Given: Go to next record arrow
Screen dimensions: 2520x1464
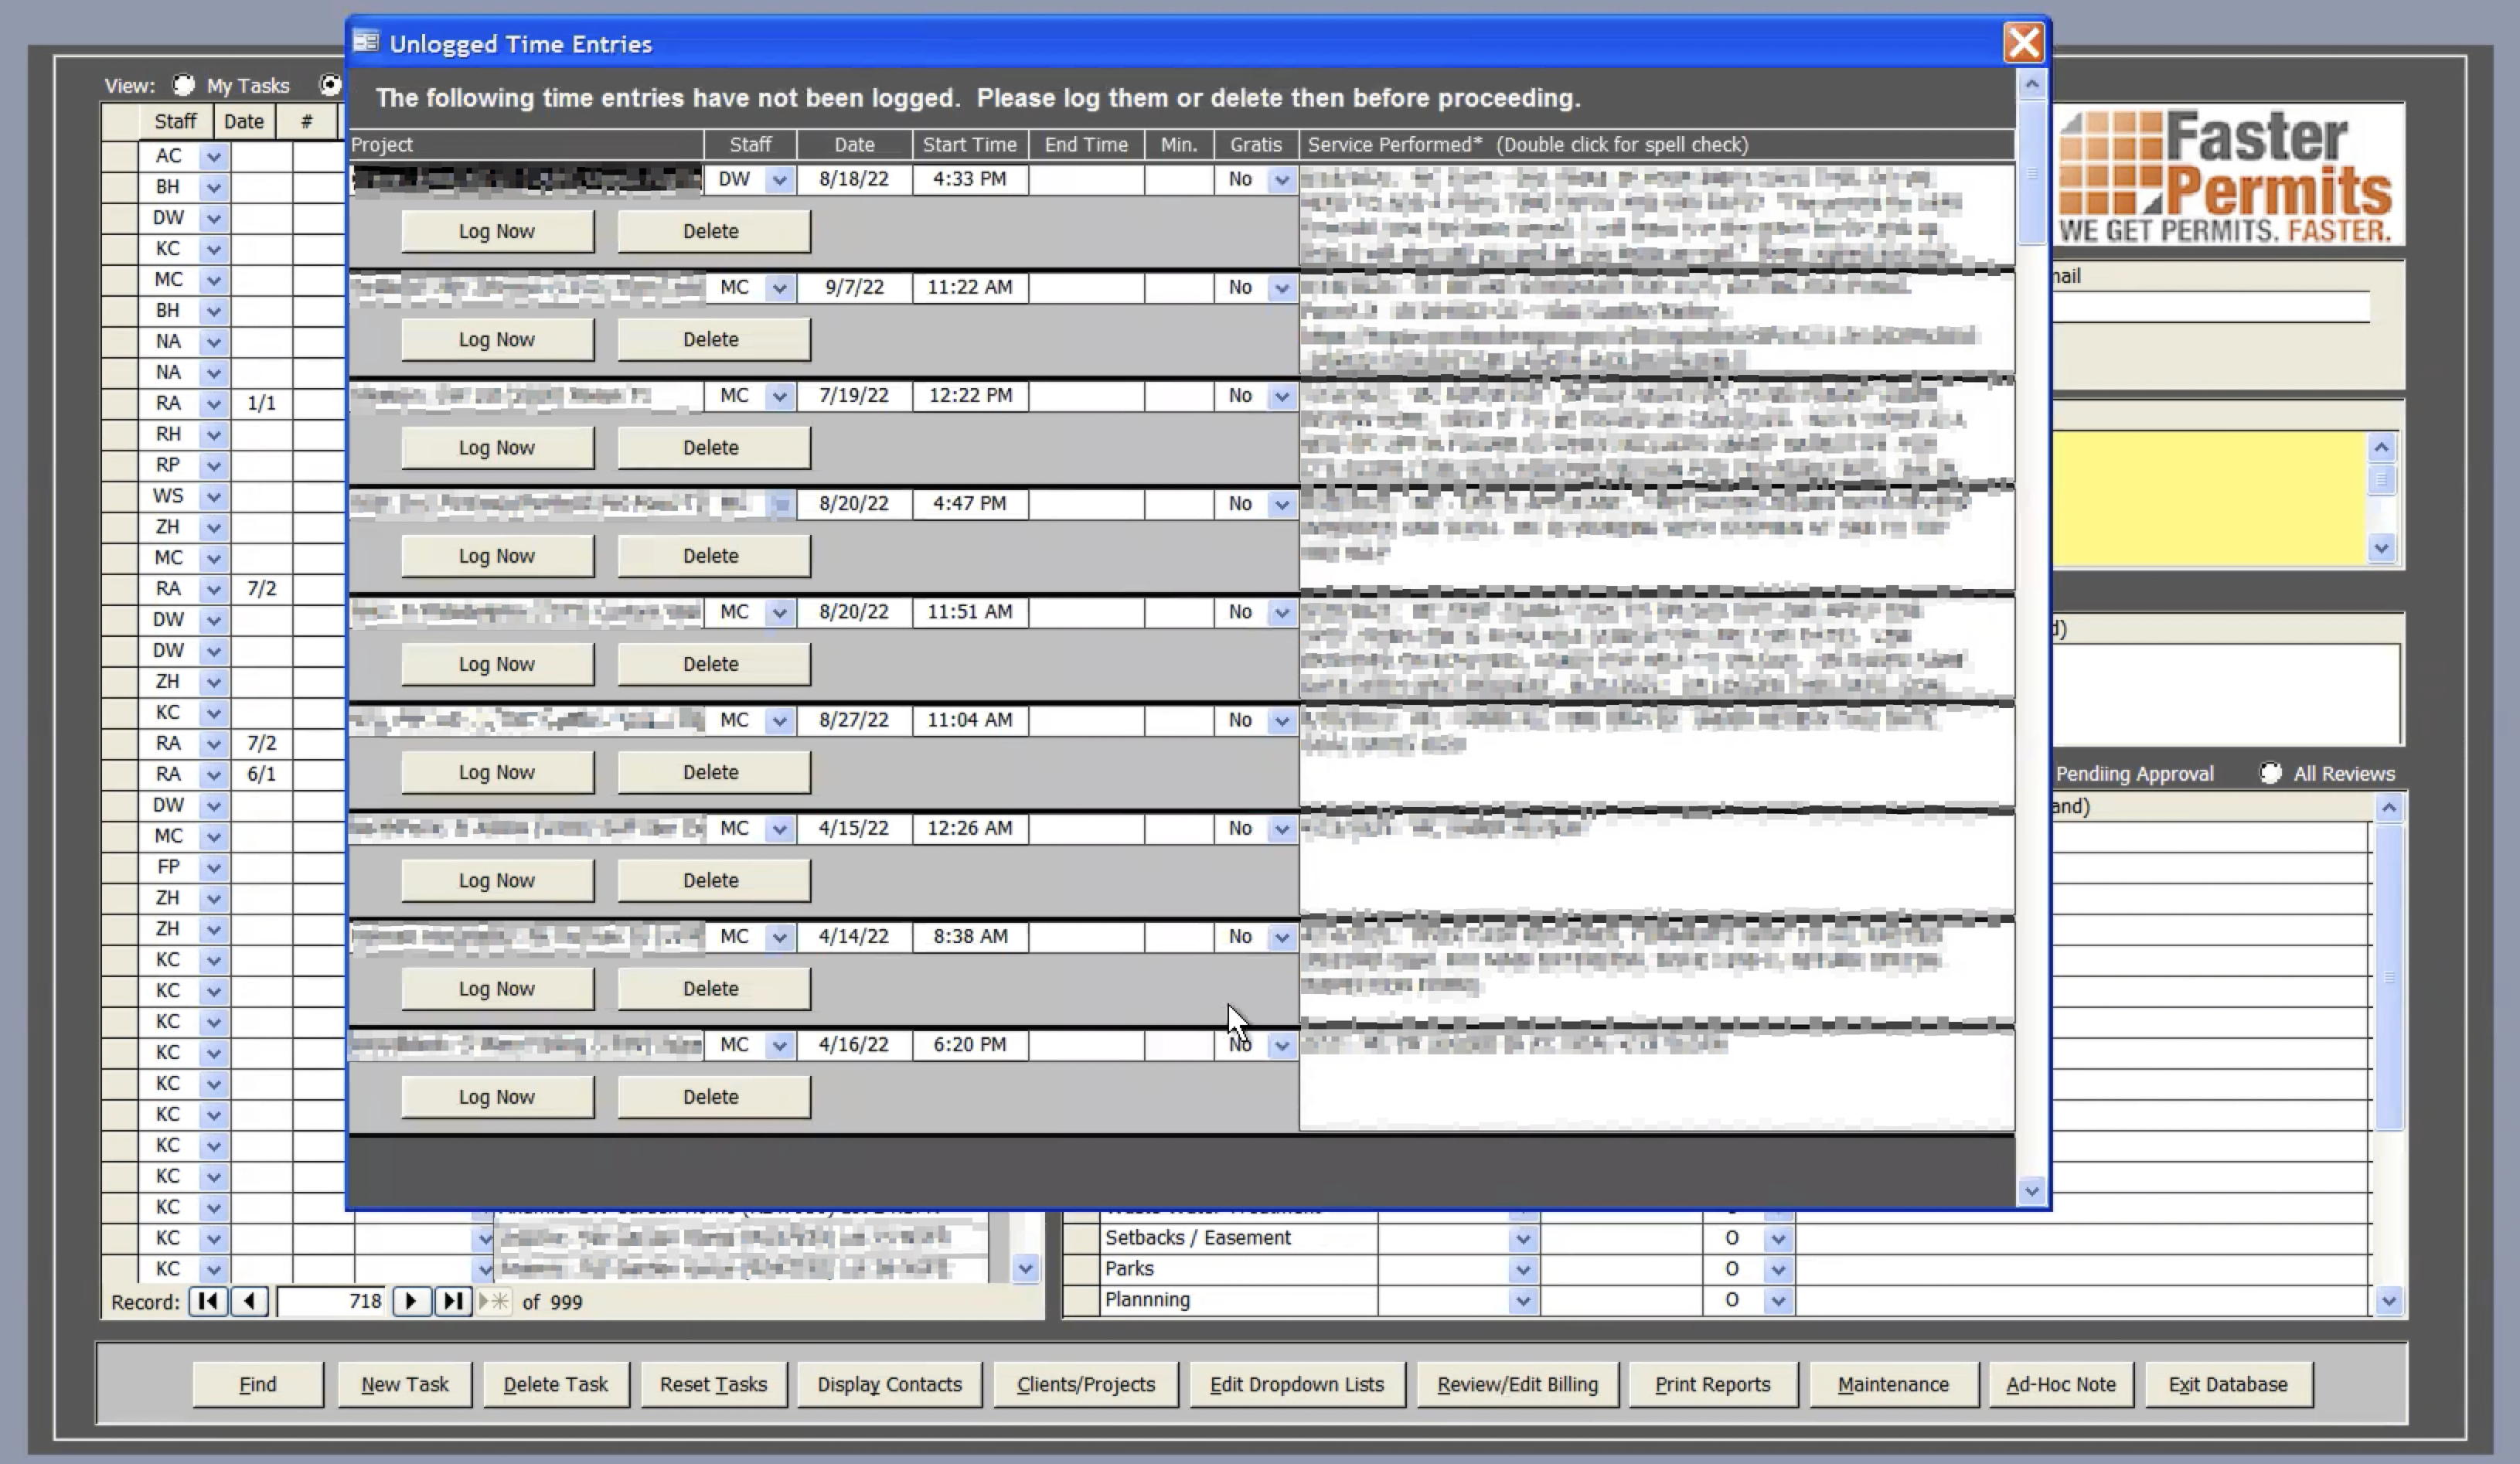Looking at the screenshot, I should pyautogui.click(x=410, y=1301).
